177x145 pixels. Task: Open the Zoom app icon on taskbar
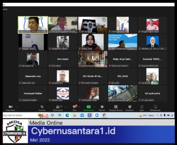tap(97, 115)
